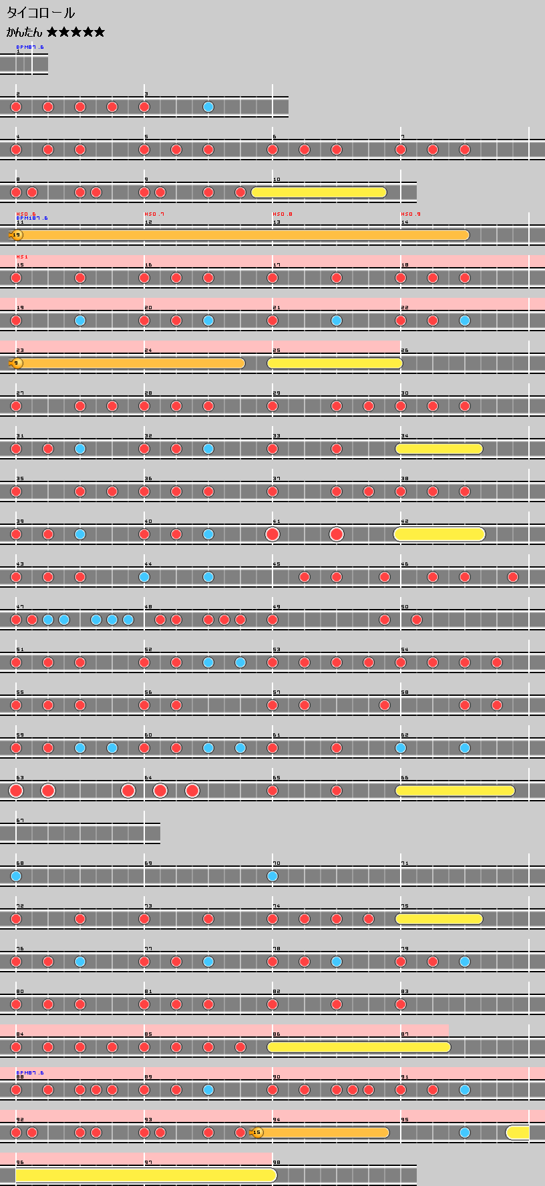Click the タイコロール song title
Viewport: 545px width, 1186px height.
[41, 13]
